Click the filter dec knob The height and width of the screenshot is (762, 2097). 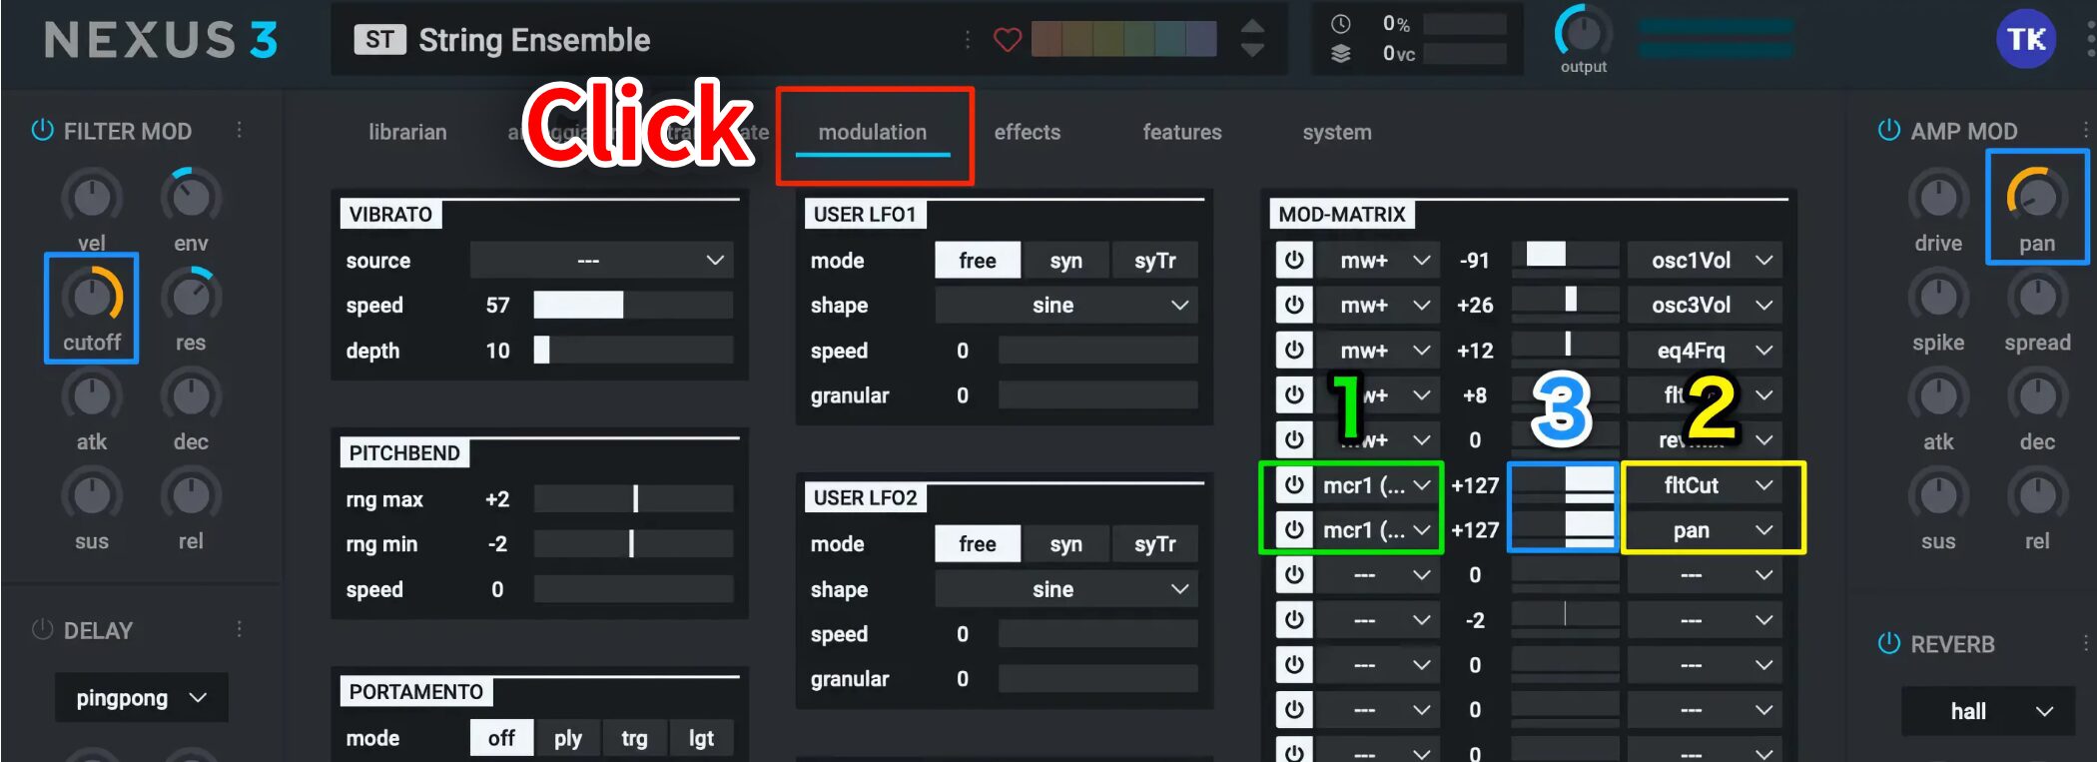[191, 396]
